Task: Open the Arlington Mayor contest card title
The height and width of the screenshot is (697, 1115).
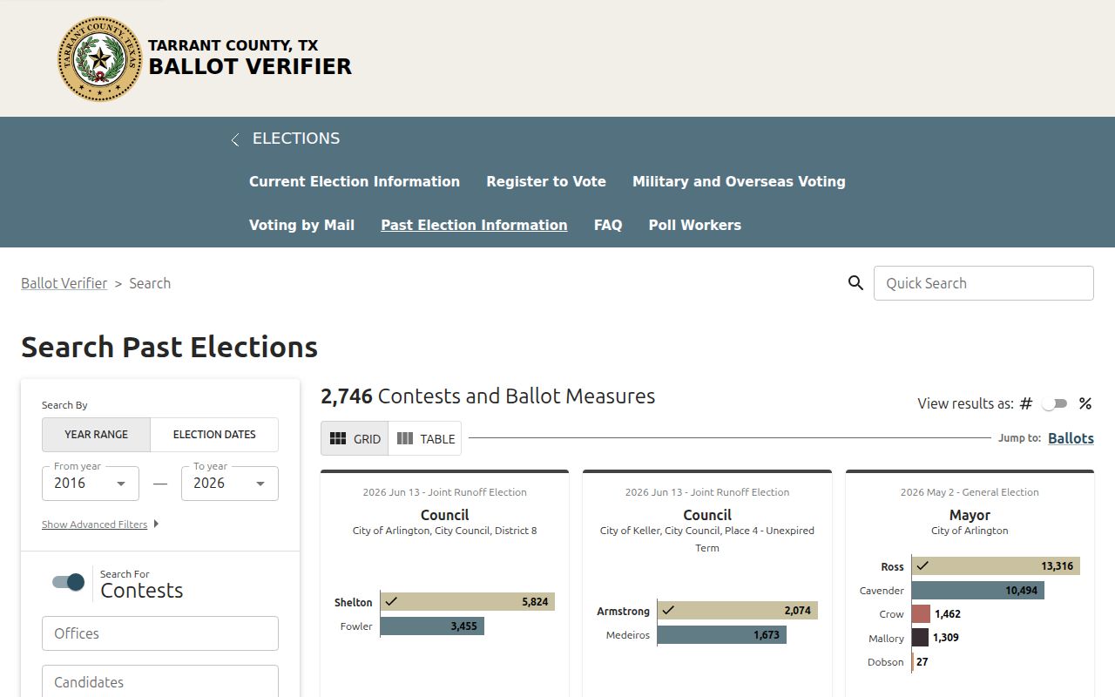Action: 970,515
